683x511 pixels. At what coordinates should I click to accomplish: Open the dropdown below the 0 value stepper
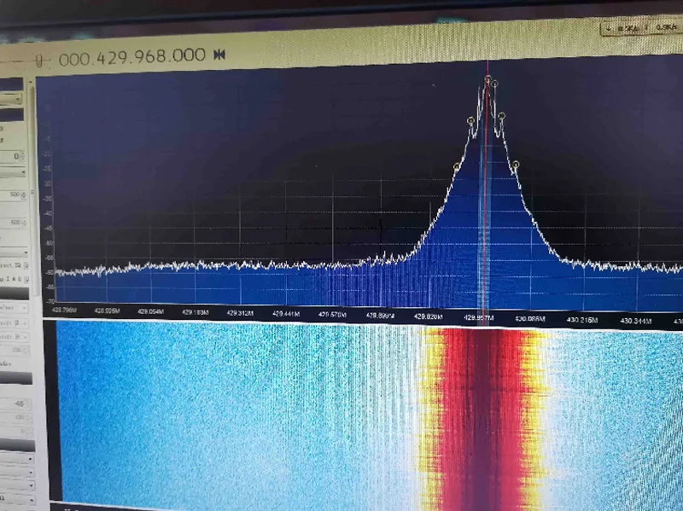[13, 173]
